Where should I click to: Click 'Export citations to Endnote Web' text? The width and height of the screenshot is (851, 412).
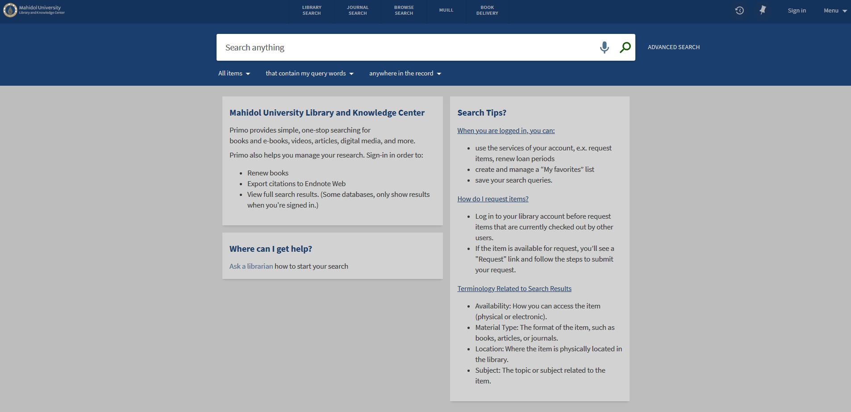point(296,184)
